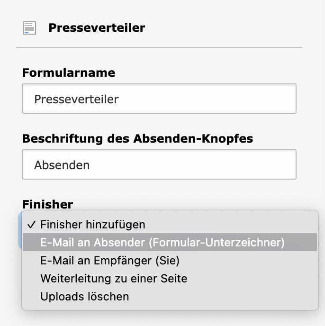Click the form icon beside Presseverteiler
Viewport: 325px width, 326px height.
(x=29, y=28)
